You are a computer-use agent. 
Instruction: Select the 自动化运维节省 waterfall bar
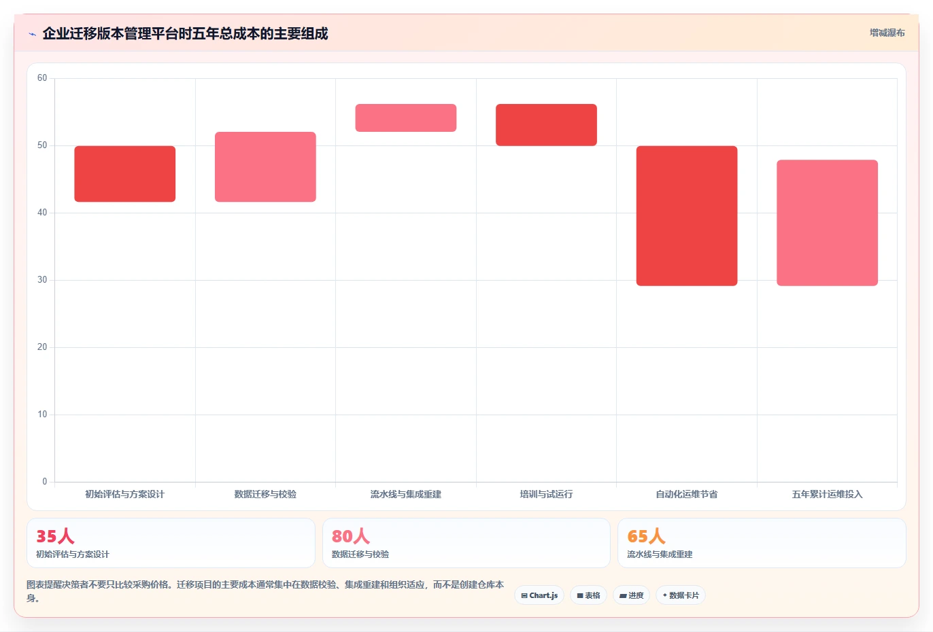pos(687,216)
